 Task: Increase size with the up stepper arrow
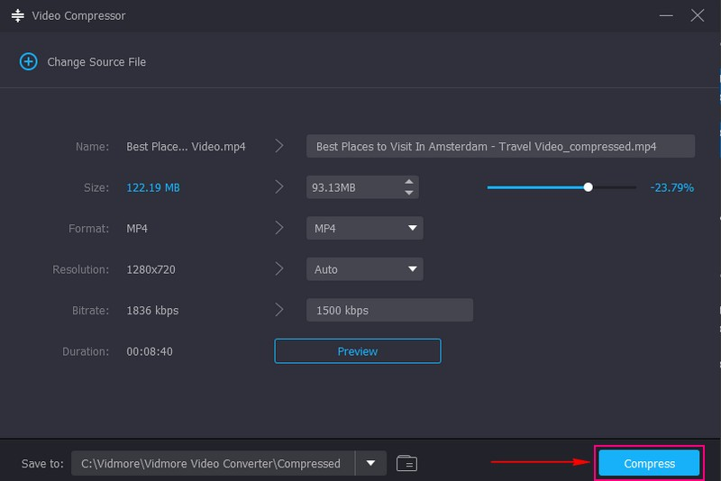coord(409,182)
